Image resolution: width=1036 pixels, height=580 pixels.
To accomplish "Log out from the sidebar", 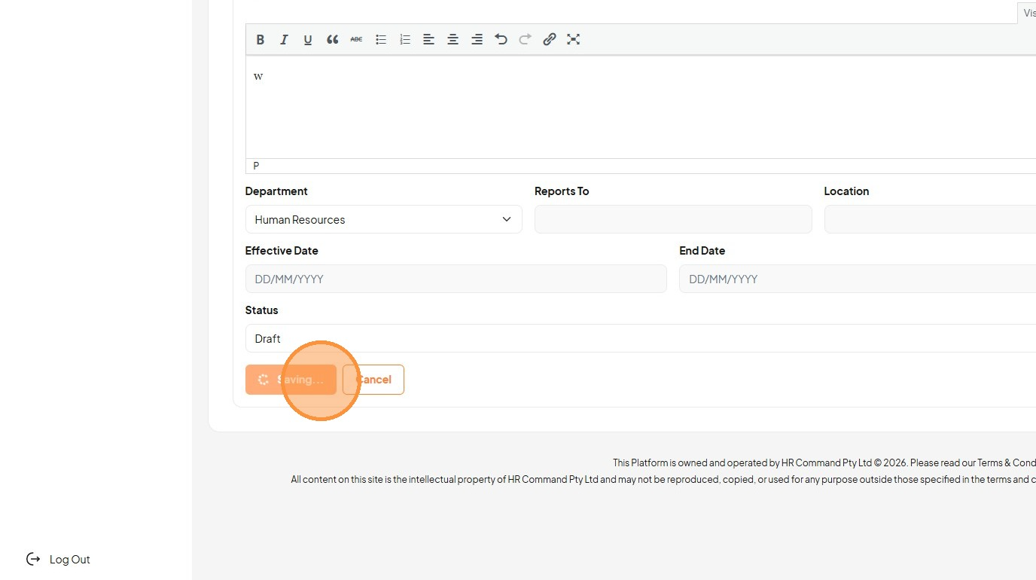I will (x=59, y=559).
